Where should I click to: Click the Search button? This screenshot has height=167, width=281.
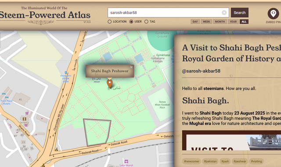pos(239,13)
